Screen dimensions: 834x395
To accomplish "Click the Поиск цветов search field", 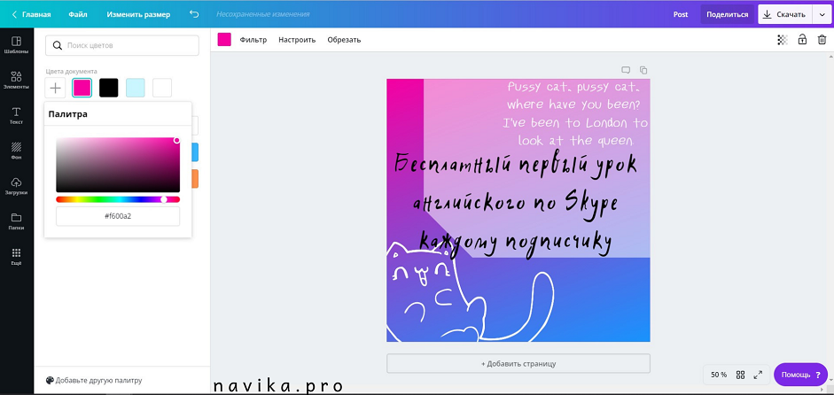I will click(x=122, y=45).
